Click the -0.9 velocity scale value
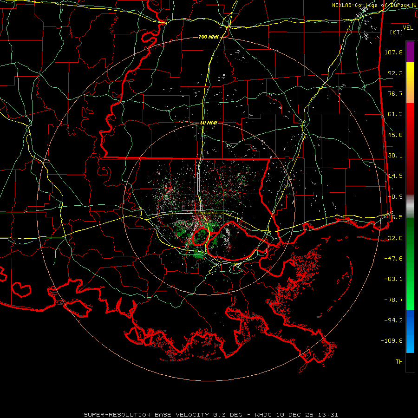 pyautogui.click(x=395, y=197)
